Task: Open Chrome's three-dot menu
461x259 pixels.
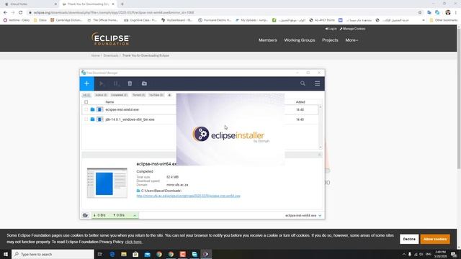Action: point(456,13)
